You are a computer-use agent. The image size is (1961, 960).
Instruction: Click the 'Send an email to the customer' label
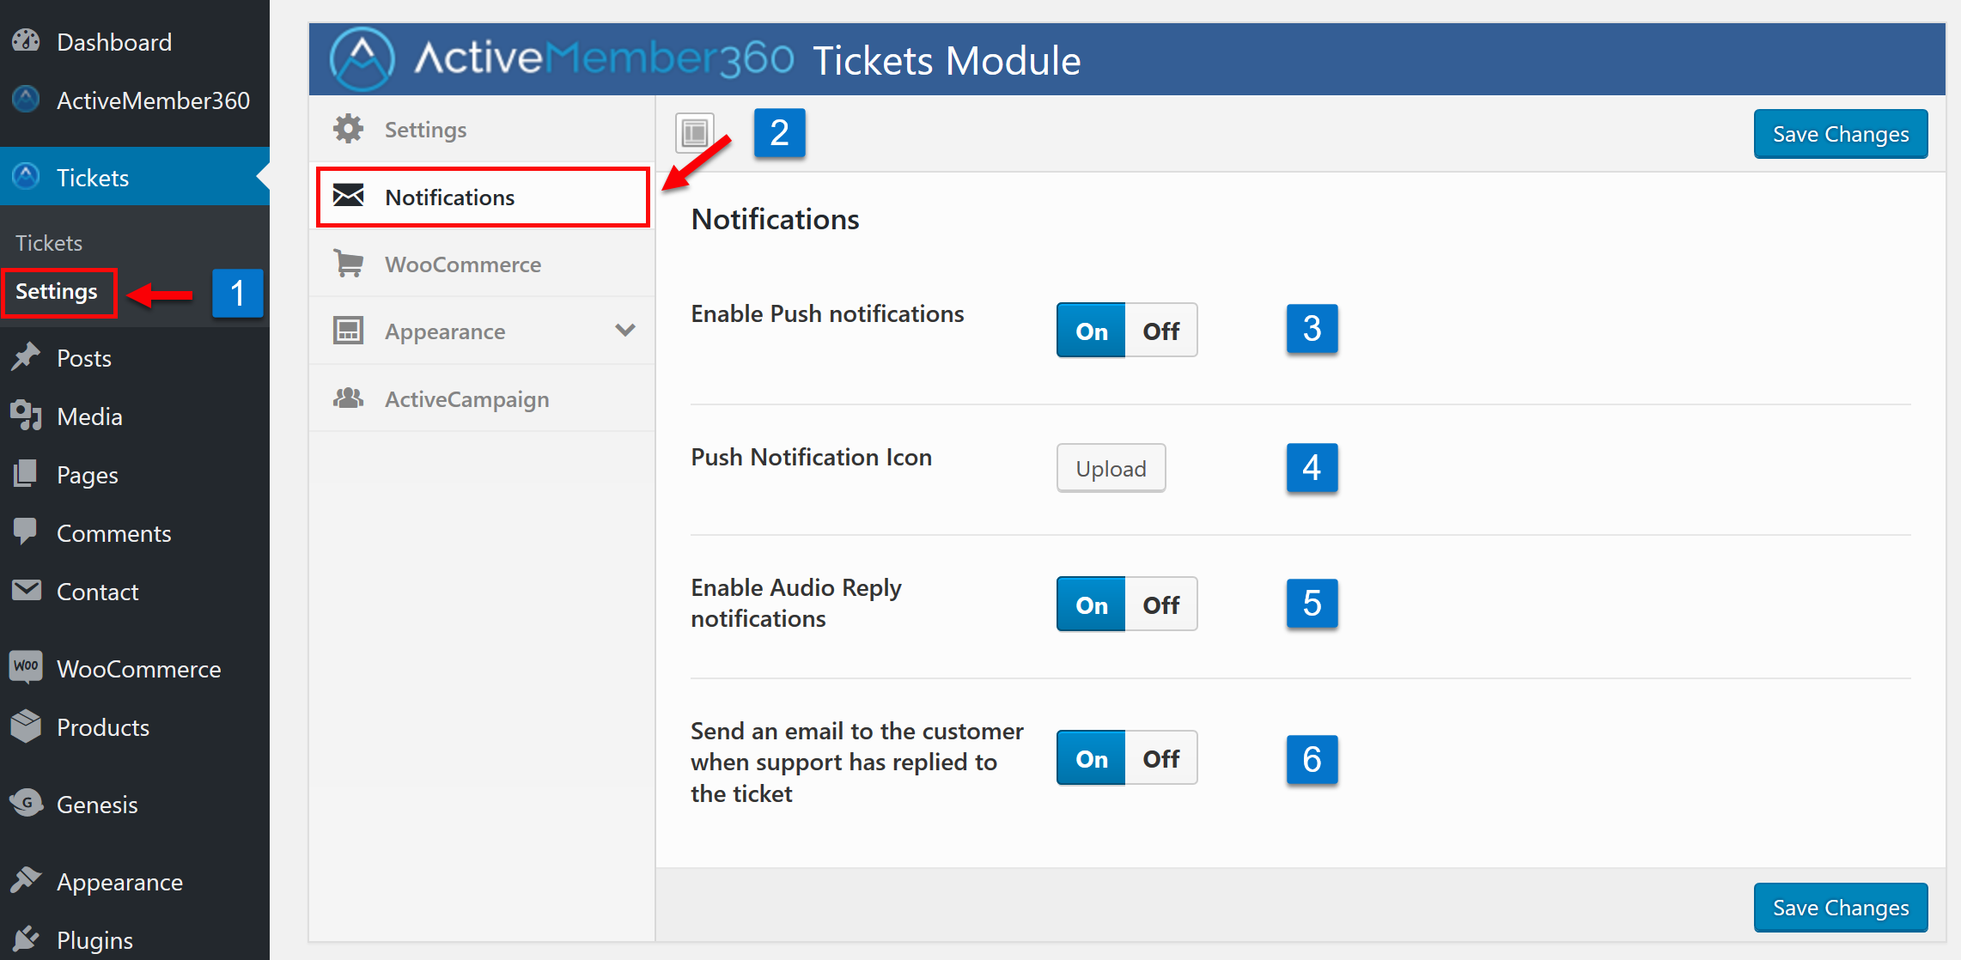(x=857, y=763)
